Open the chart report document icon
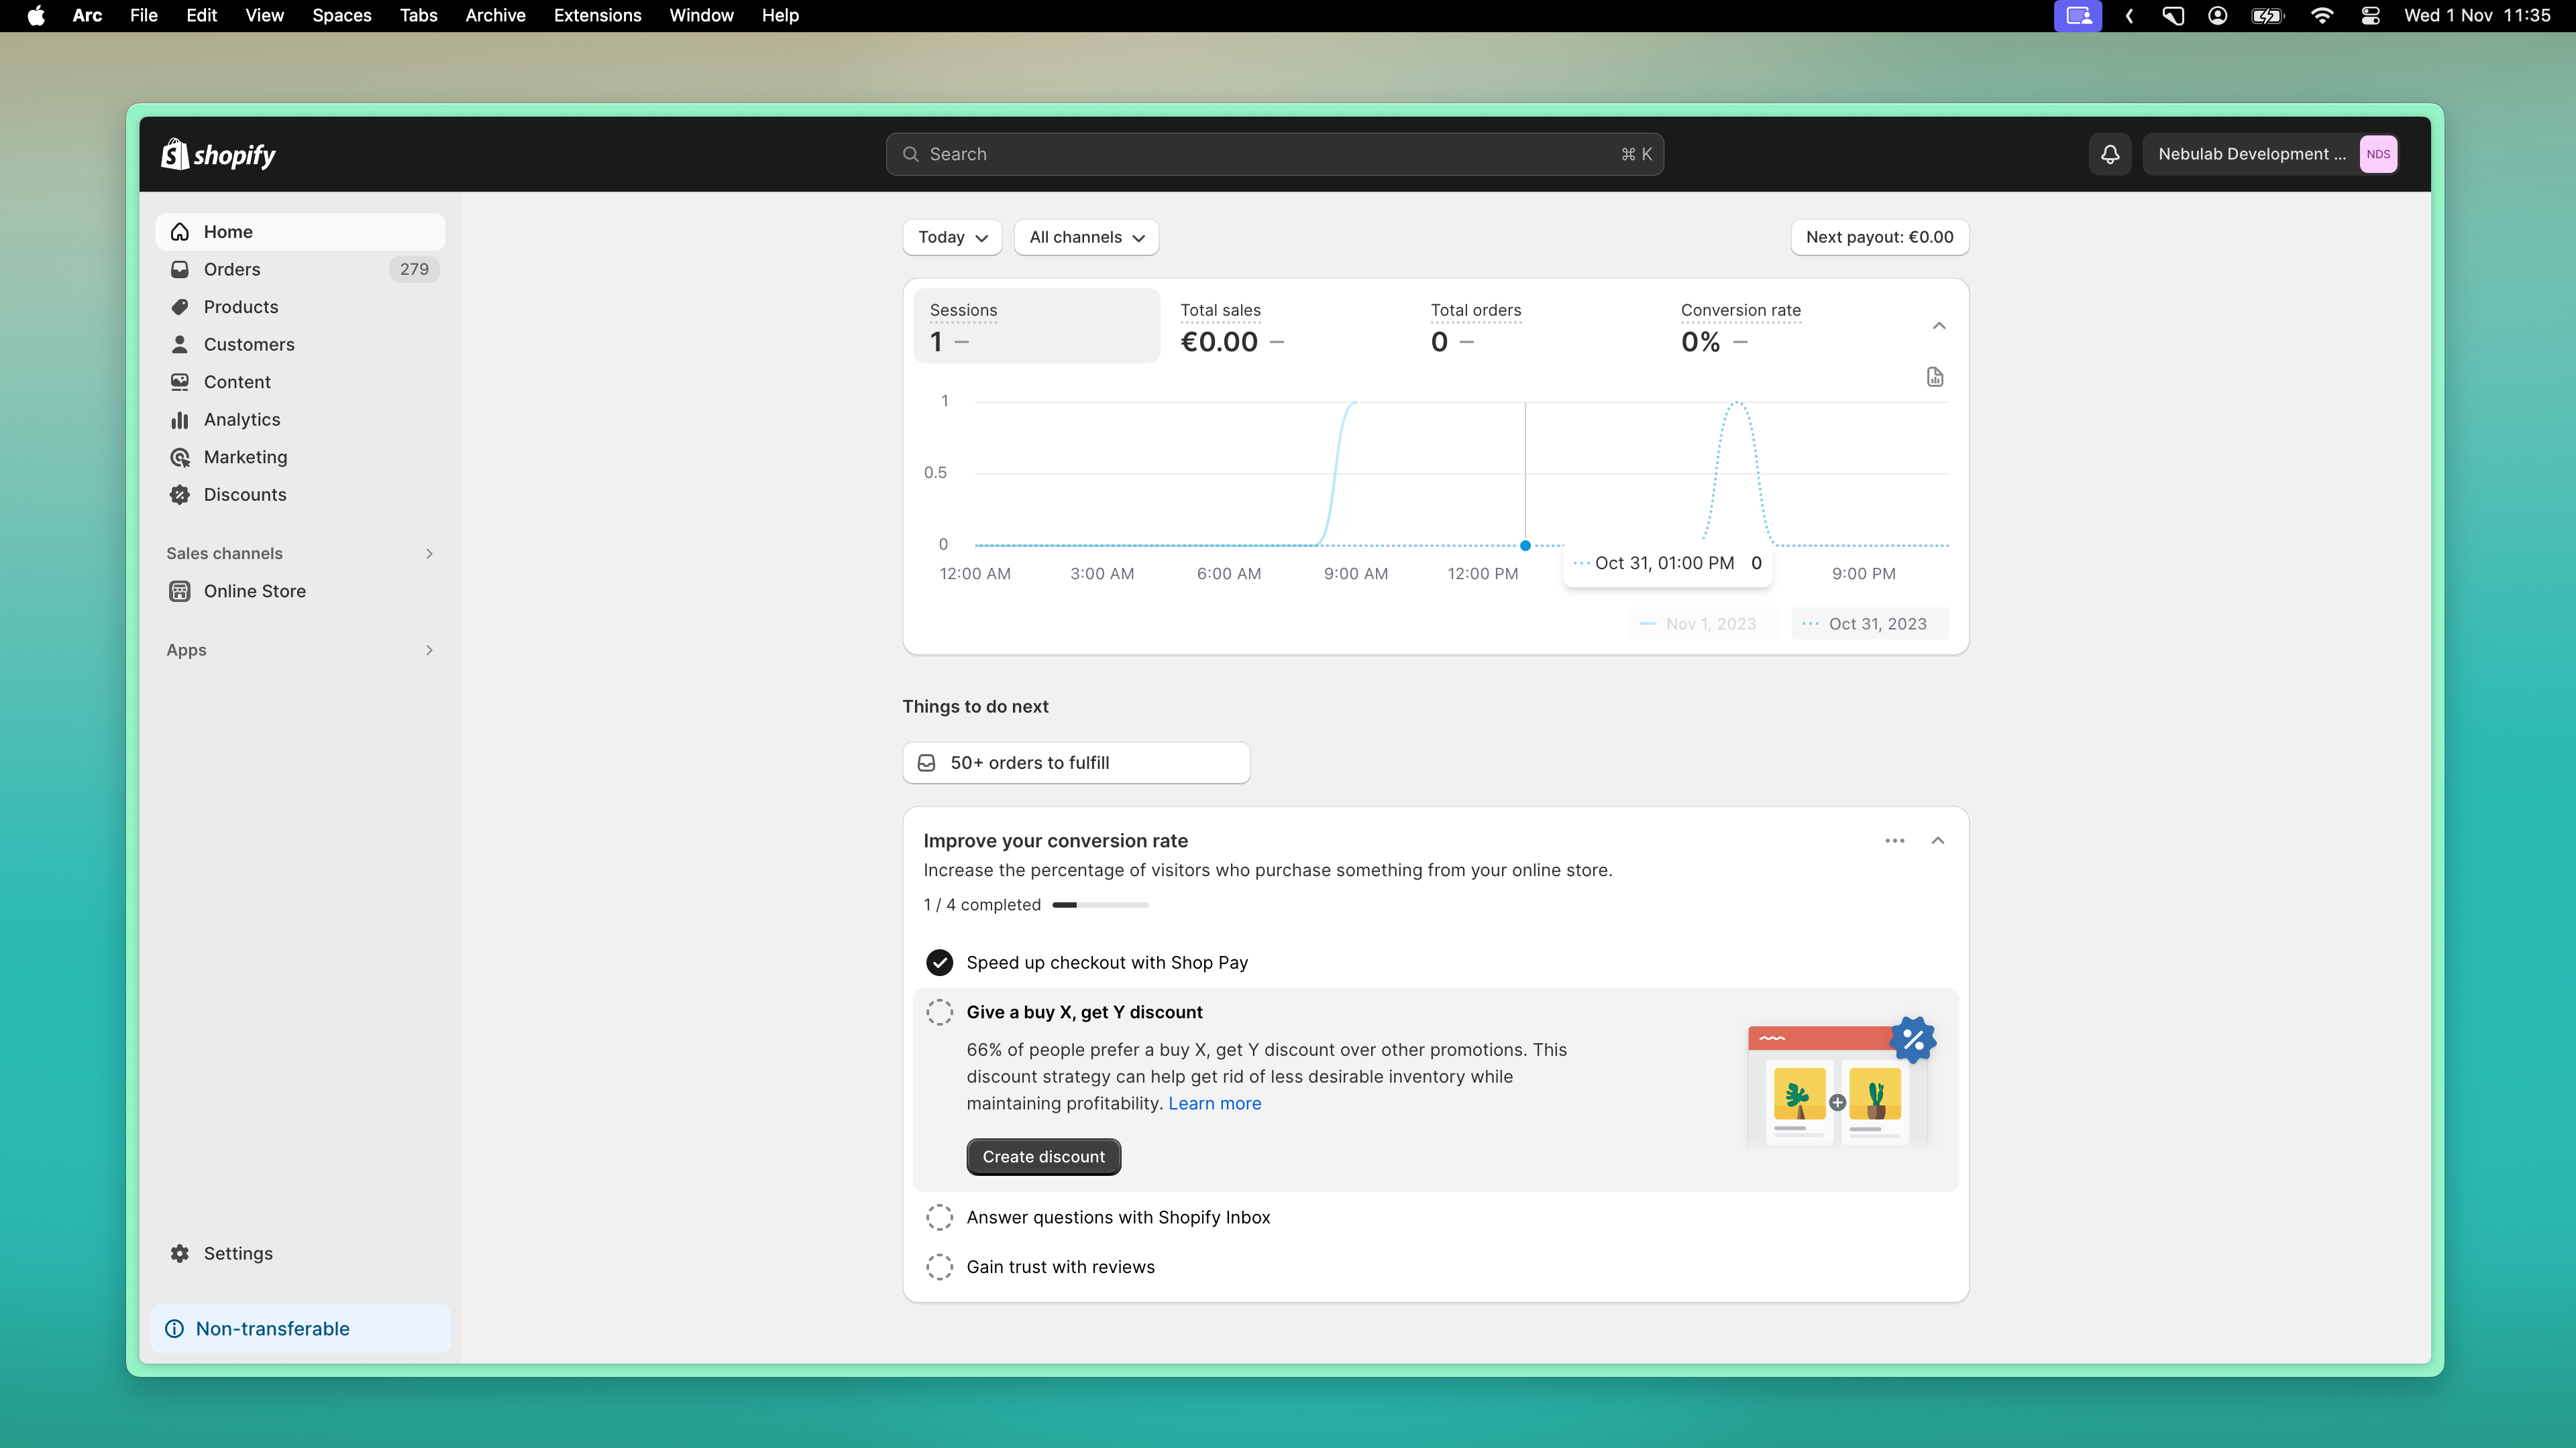Image resolution: width=2576 pixels, height=1448 pixels. coord(1935,377)
